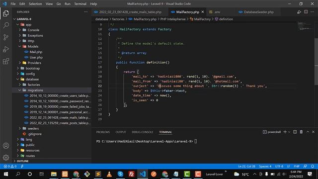Split the editor to the right
The height and width of the screenshot is (179, 318).
[306, 12]
